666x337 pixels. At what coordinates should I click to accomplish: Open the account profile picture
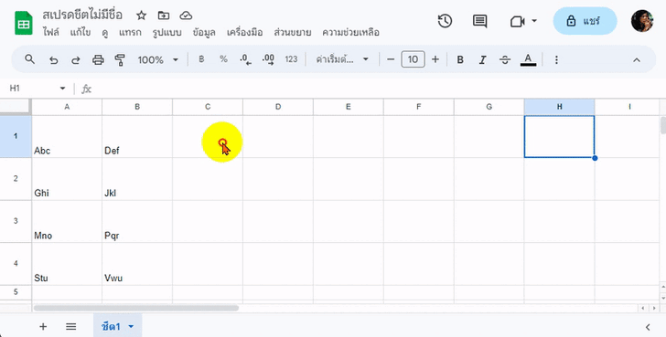click(642, 21)
